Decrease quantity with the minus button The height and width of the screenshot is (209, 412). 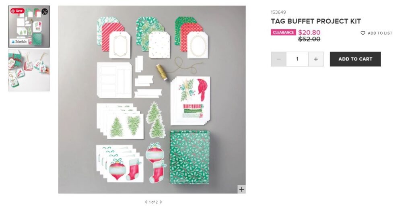pyautogui.click(x=278, y=59)
